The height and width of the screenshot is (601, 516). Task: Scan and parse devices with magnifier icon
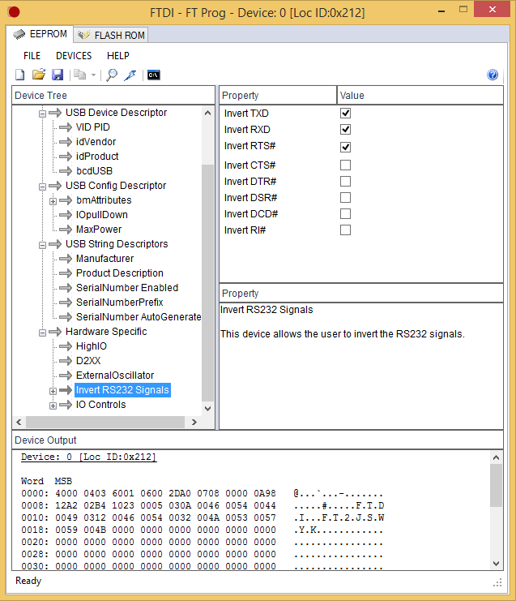[112, 75]
